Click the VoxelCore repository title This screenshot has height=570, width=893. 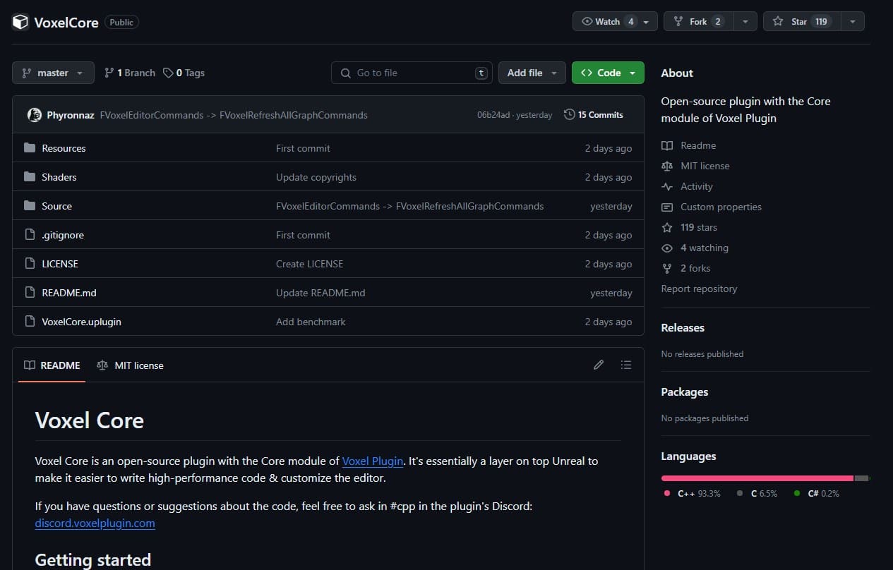click(66, 22)
